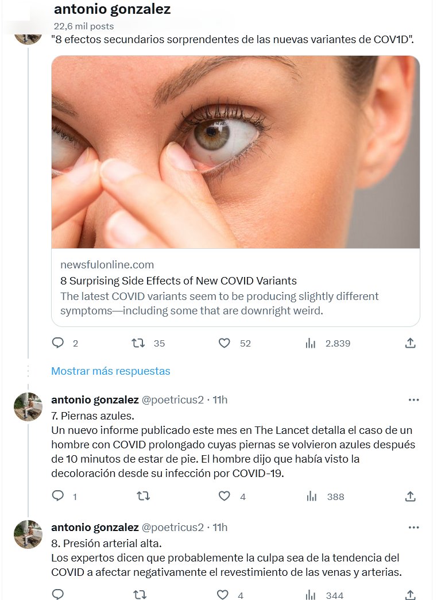This screenshot has height=600, width=441.
Task: Click the 11h timestamp on 'Presión arterial alta'
Action: [220, 527]
